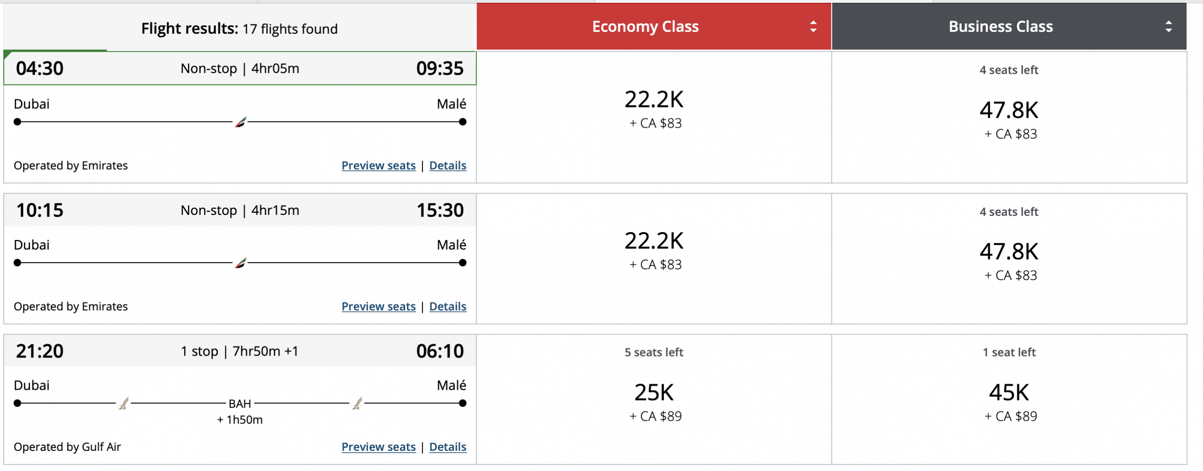Open Details for the 04:30 Emirates flight
Image resolution: width=1203 pixels, height=471 pixels.
coord(448,166)
